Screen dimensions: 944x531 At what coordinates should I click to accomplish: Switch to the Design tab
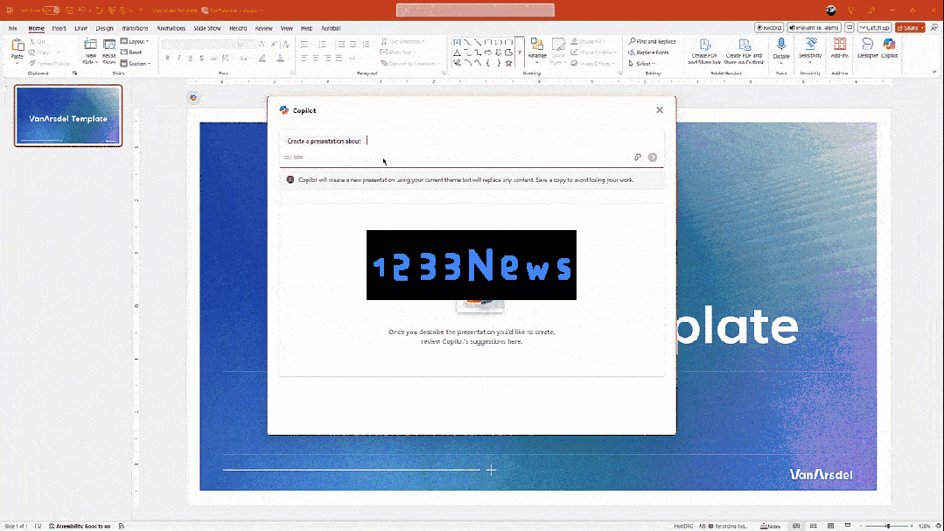tap(104, 28)
